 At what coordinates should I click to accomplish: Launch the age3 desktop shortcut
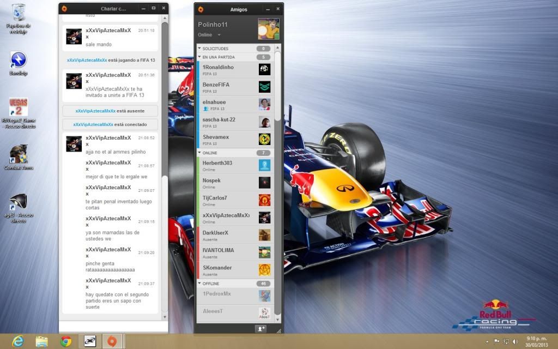point(18,208)
